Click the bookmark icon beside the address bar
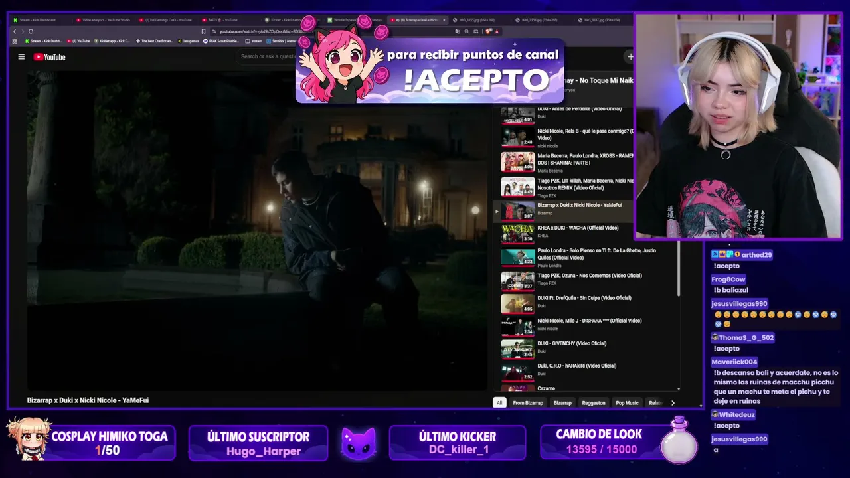 click(x=204, y=31)
